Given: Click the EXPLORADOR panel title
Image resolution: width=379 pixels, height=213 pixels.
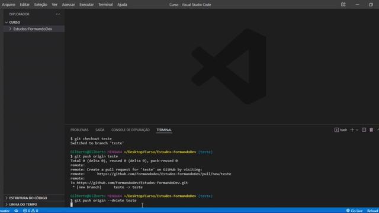Looking at the screenshot, I should [20, 14].
